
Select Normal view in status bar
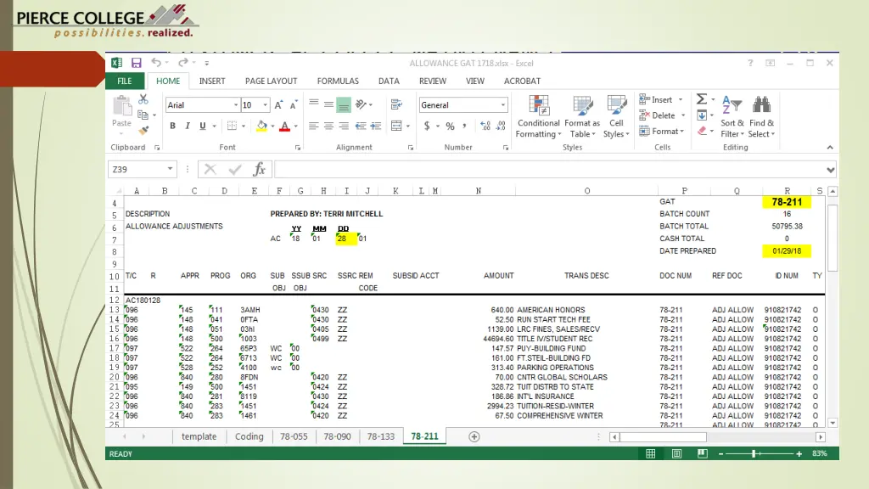(x=651, y=453)
